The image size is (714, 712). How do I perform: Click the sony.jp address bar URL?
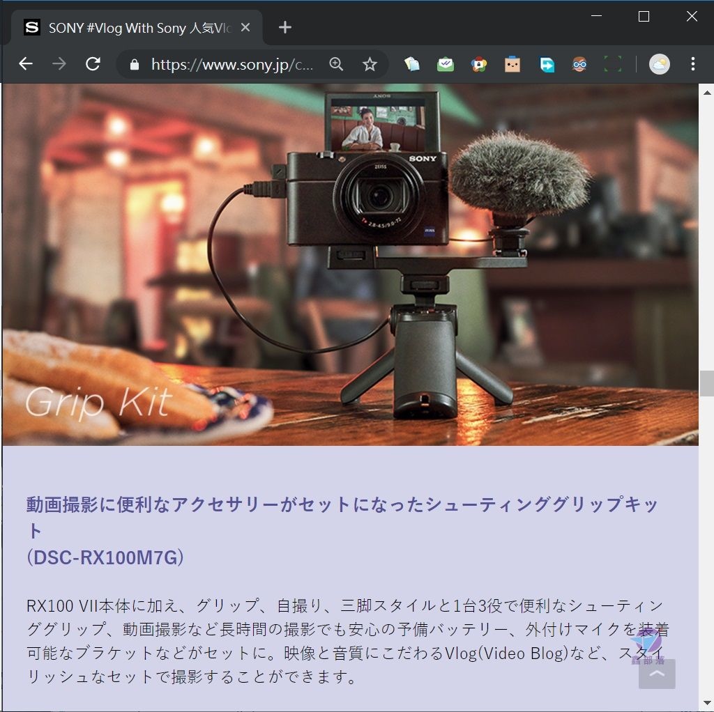pyautogui.click(x=231, y=65)
